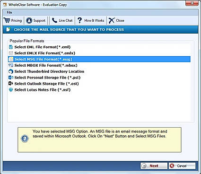The width and height of the screenshot is (201, 174).
Task: Click the Thunderbird icon
Action: tap(11, 71)
